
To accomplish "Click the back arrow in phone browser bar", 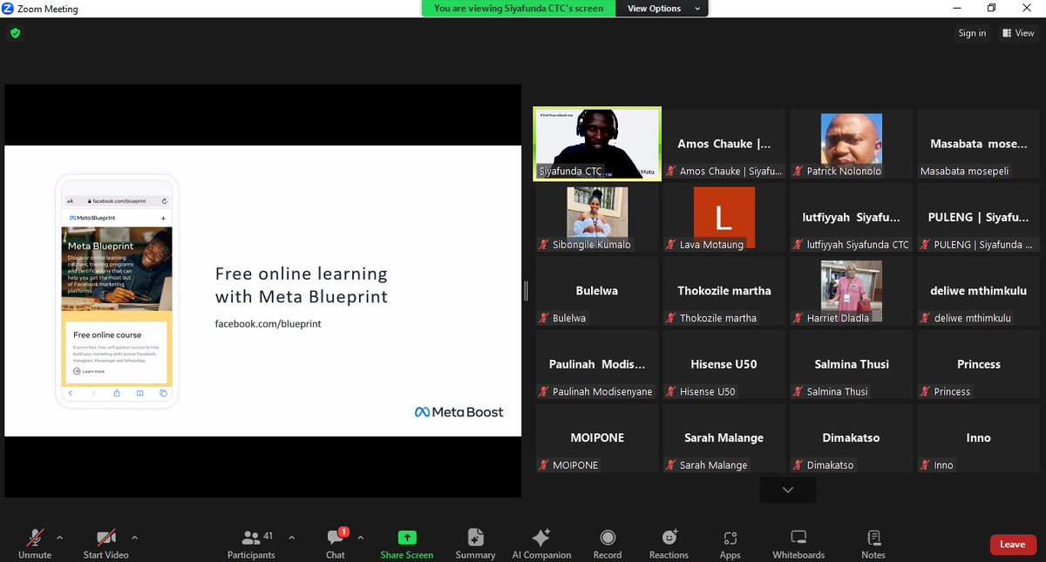I will coord(71,394).
